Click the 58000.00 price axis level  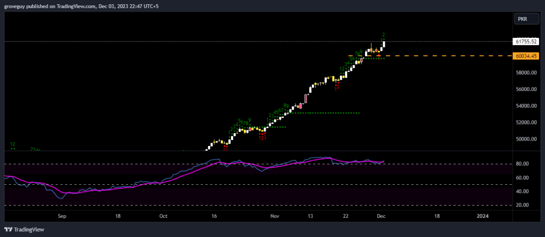tap(525, 73)
